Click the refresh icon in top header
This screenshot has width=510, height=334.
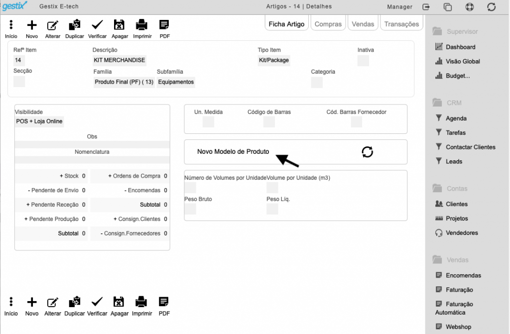492,7
